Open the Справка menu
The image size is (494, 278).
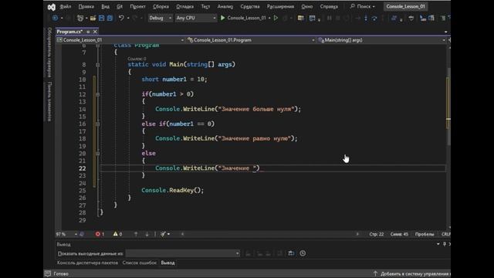pos(329,6)
